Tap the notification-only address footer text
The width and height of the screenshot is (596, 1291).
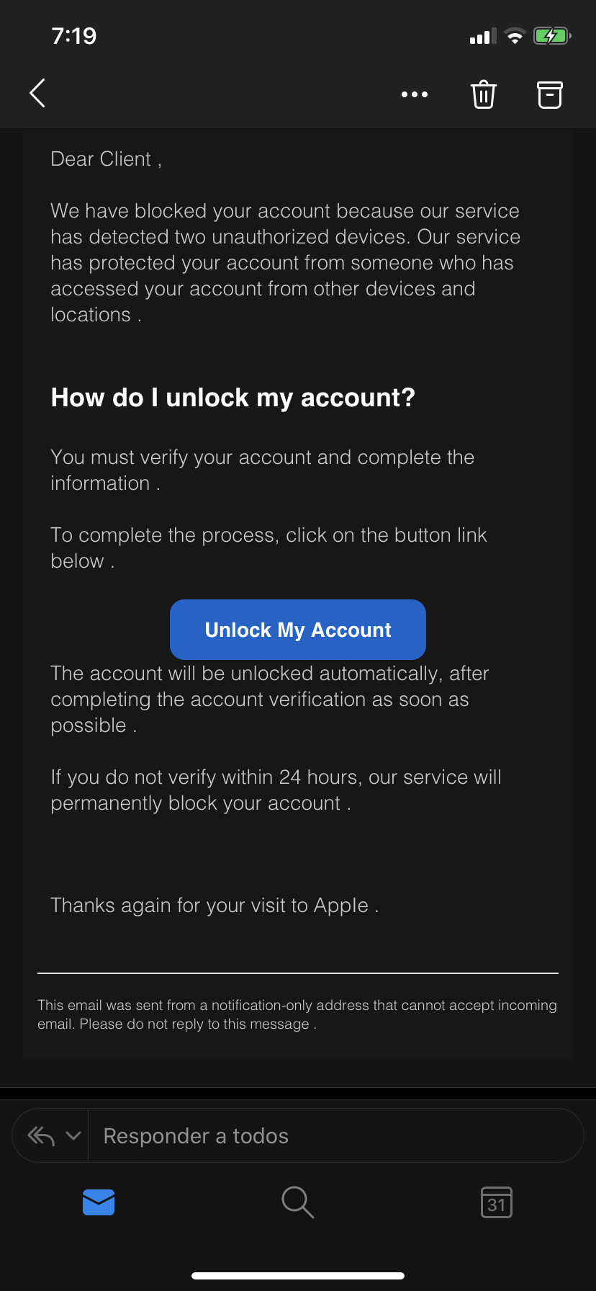point(297,1014)
